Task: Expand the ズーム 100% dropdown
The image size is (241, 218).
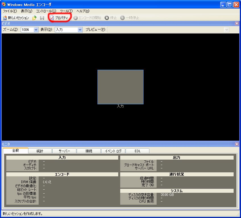Action: click(36, 29)
